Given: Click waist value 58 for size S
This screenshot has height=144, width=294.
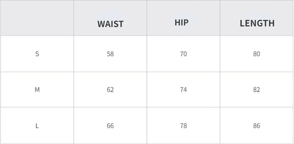Looking at the screenshot, I should coord(110,54).
